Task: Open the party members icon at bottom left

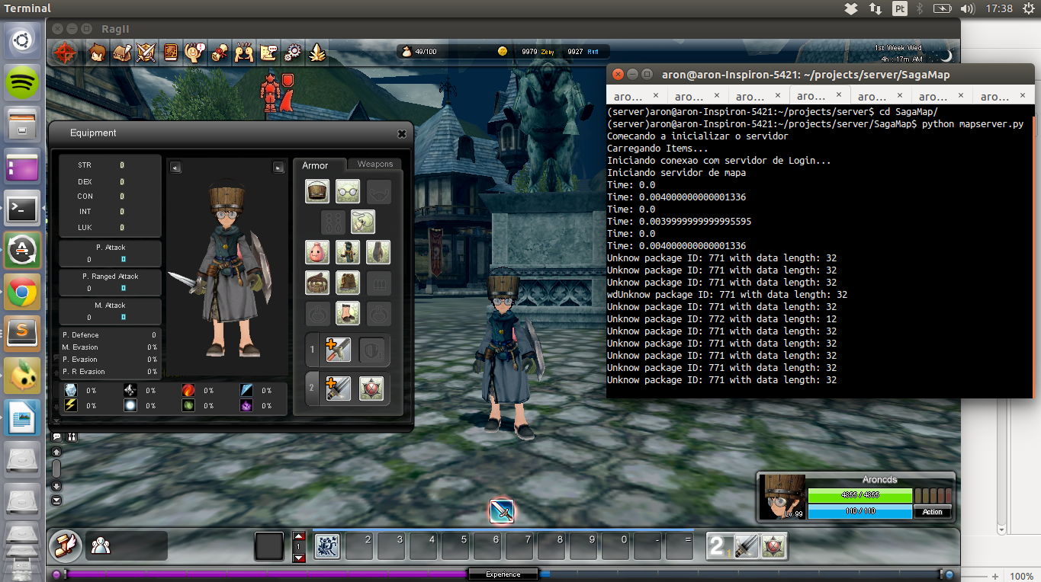Action: click(101, 545)
